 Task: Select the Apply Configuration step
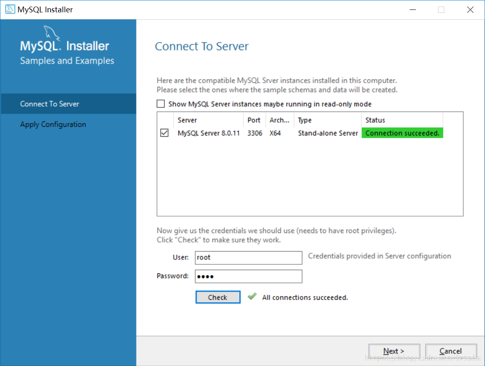(x=53, y=124)
